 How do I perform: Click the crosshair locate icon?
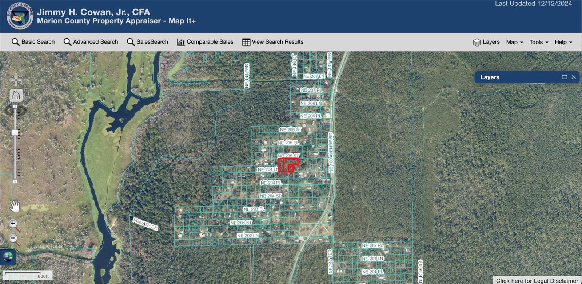16,79
